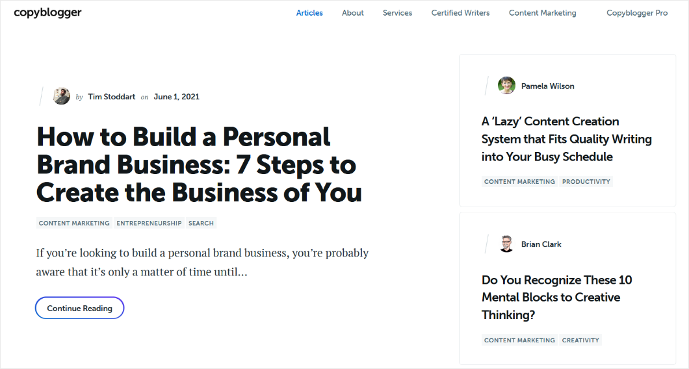Open the Services navigation link
The width and height of the screenshot is (689, 369).
(397, 13)
